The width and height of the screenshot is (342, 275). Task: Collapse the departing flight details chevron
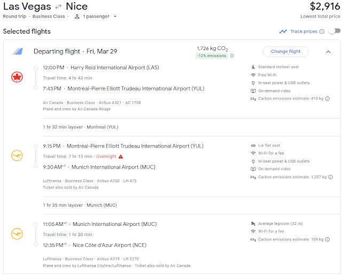328,52
